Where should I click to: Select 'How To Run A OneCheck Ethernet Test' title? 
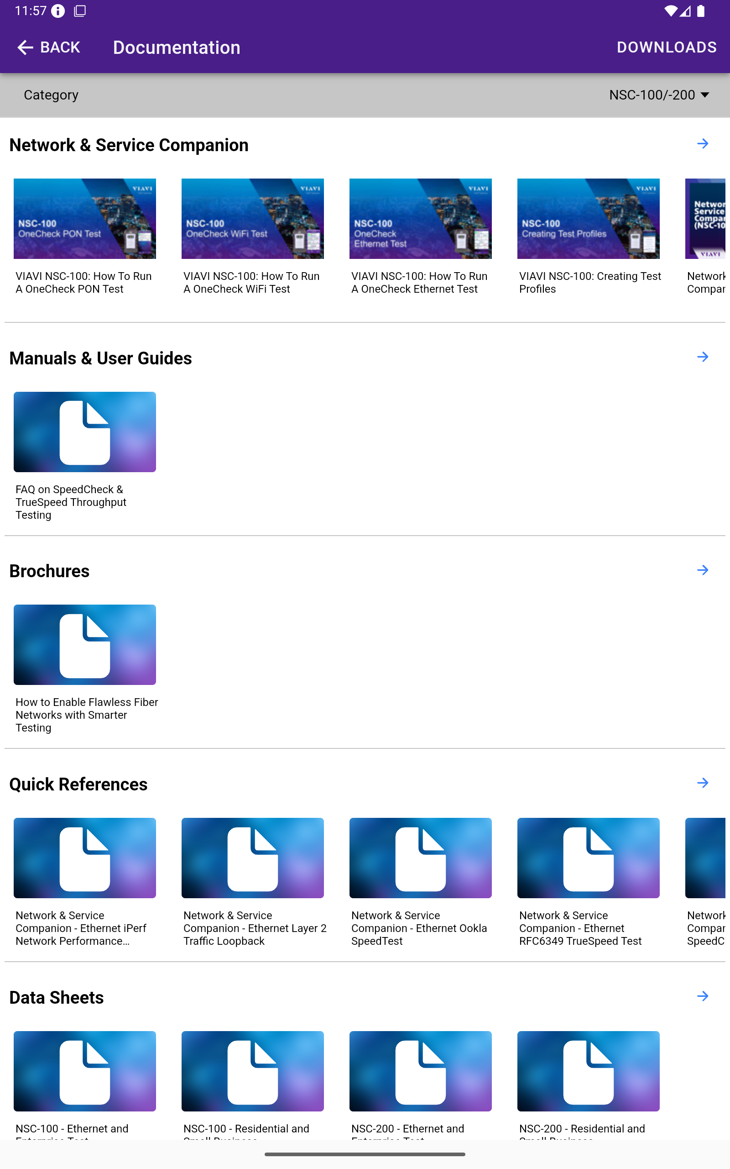point(420,283)
